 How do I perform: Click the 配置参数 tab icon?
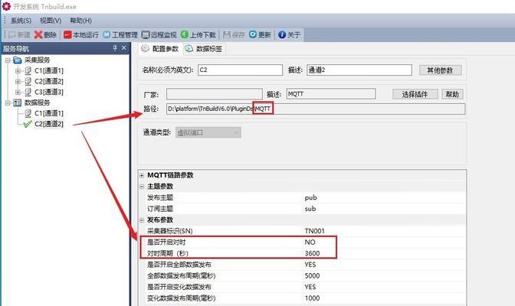(x=145, y=48)
